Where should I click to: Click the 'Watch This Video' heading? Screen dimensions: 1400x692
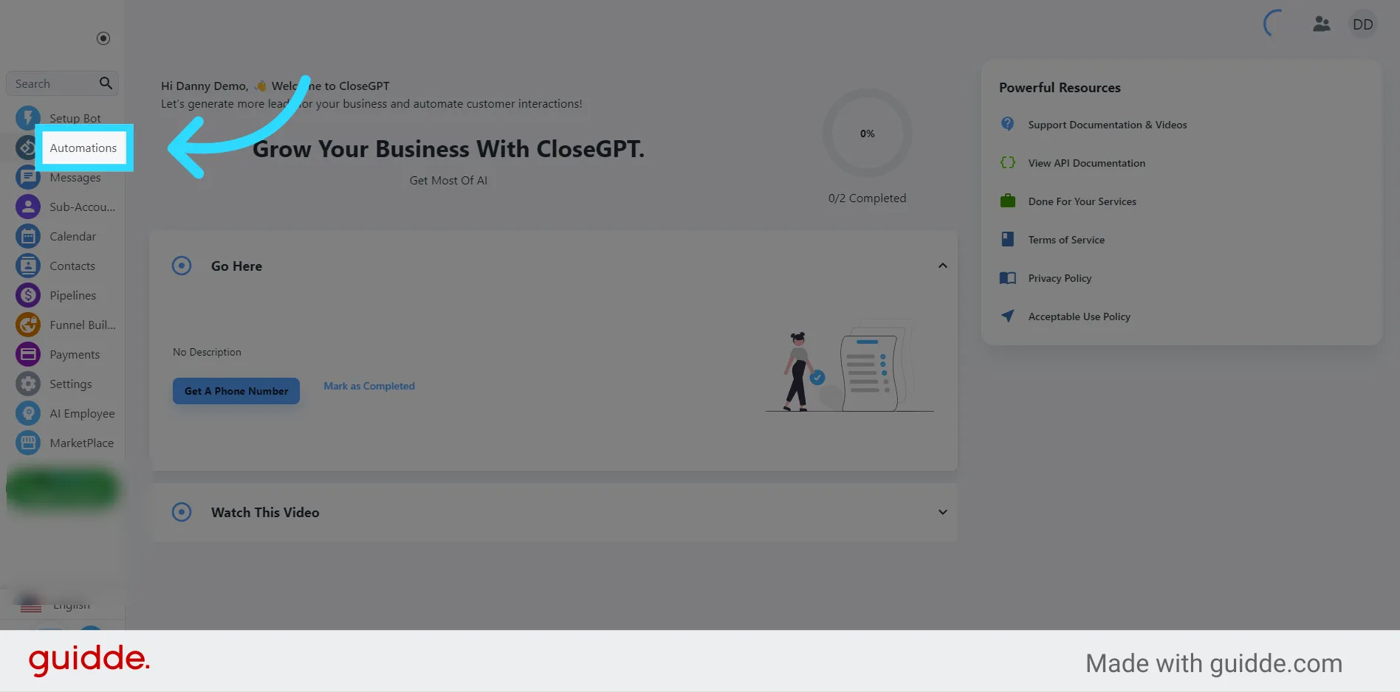[x=265, y=512]
